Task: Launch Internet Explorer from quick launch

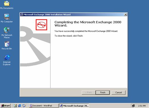Action: (x=20, y=106)
